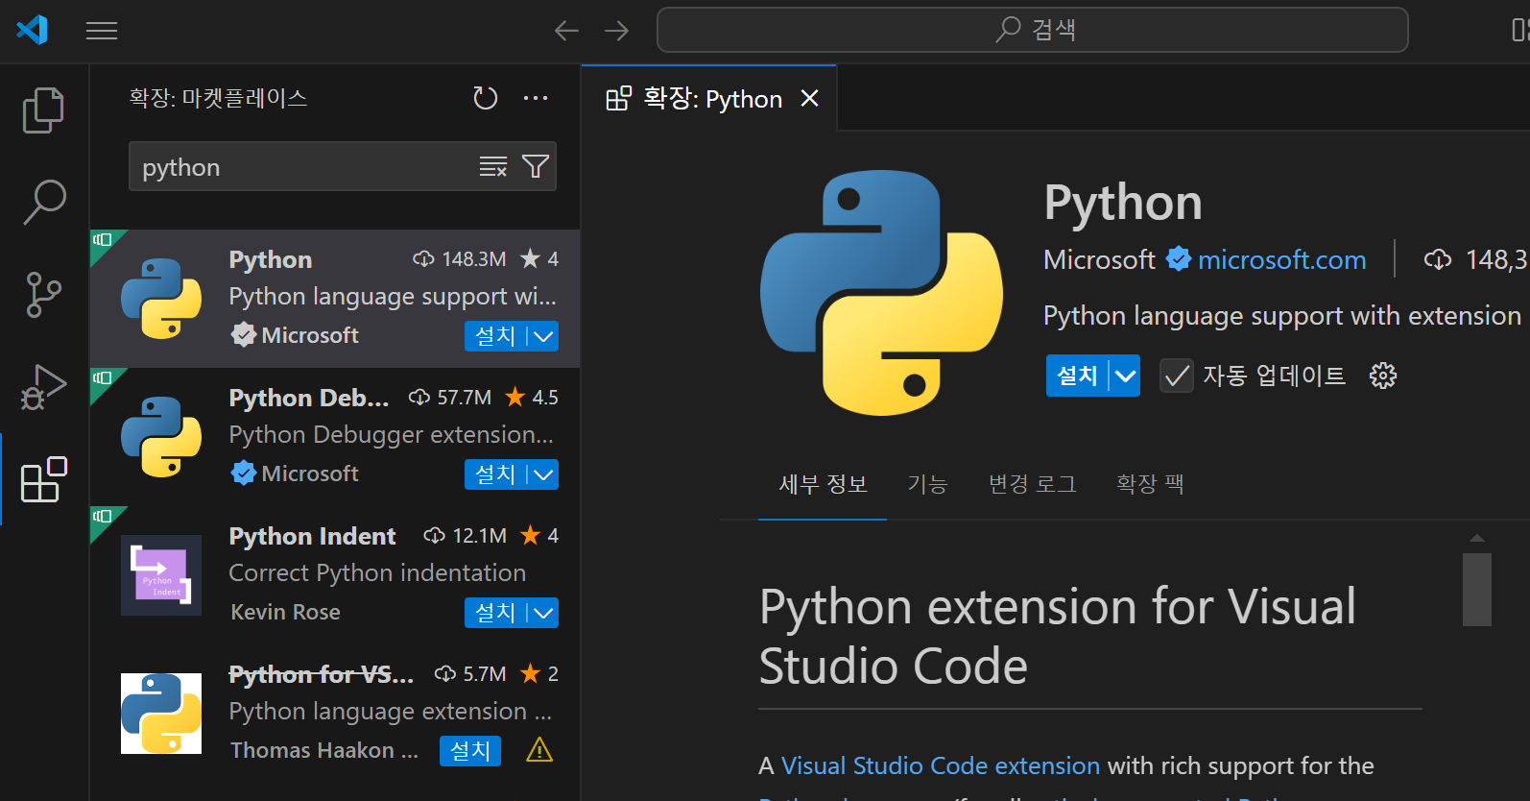This screenshot has width=1530, height=801.
Task: Open the extension search filter options
Action: click(x=536, y=167)
